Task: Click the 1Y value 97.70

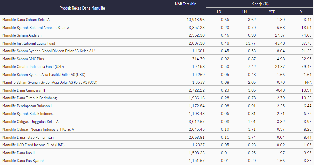Action: click(x=307, y=43)
